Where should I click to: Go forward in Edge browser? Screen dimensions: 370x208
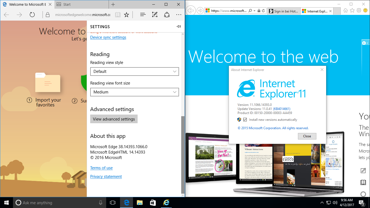pyautogui.click(x=19, y=15)
